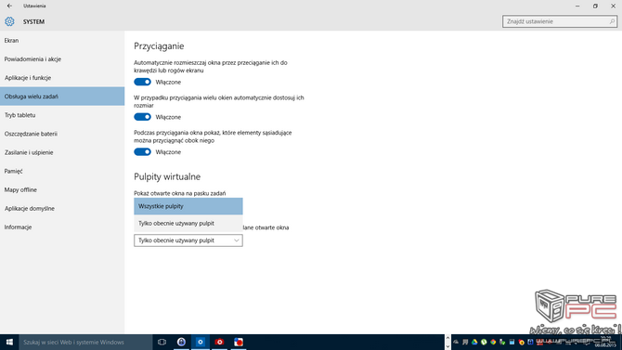Open Zasilanie i uśpienie category
The width and height of the screenshot is (622, 350).
coord(62,152)
